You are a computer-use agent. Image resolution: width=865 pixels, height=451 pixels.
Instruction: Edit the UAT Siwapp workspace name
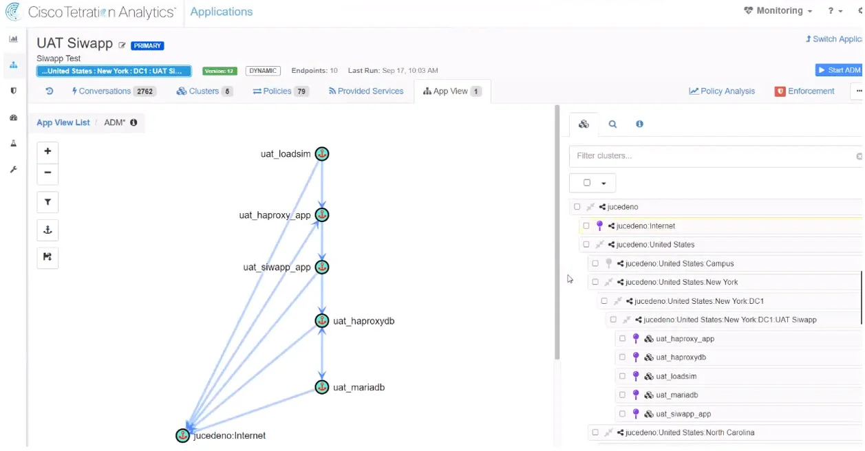(x=122, y=45)
